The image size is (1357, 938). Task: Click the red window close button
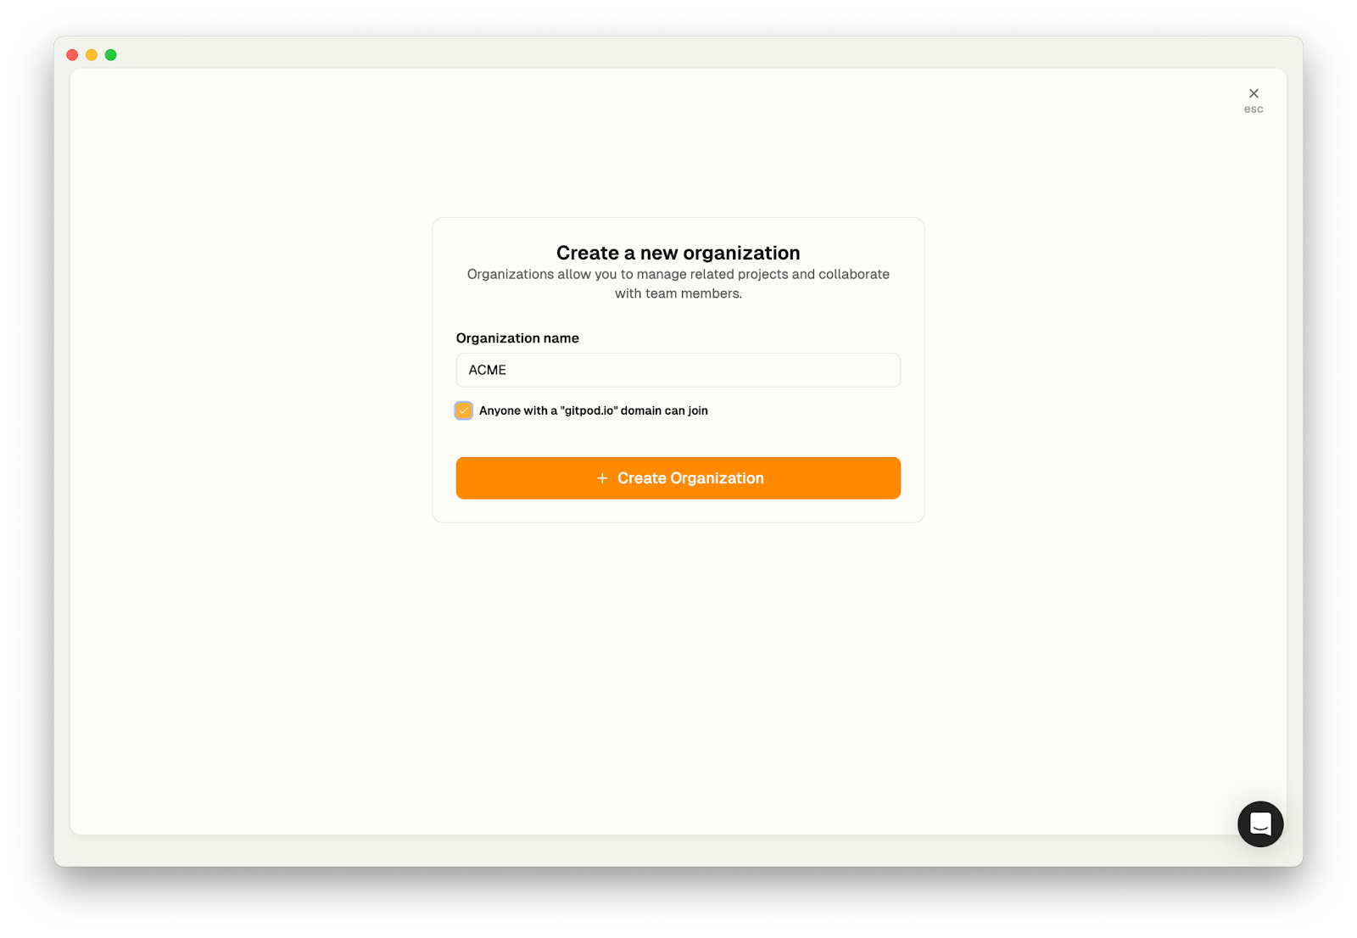[72, 55]
